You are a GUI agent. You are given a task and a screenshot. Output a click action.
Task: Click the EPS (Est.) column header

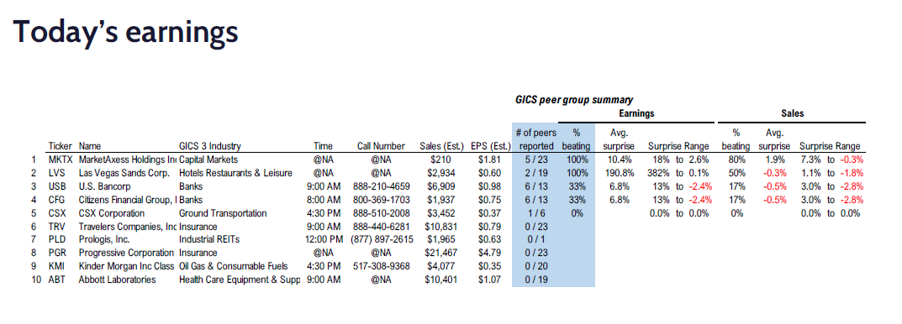pyautogui.click(x=488, y=146)
